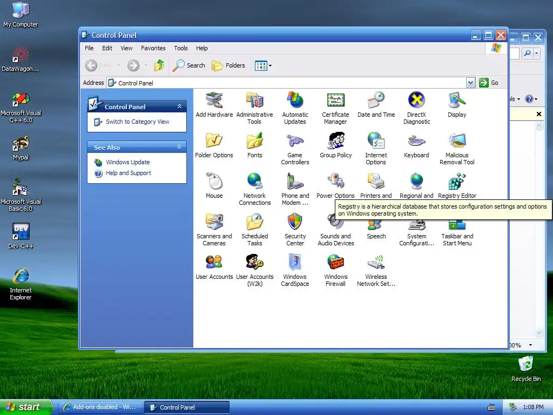
Task: Open Network Connections
Action: pos(255,189)
